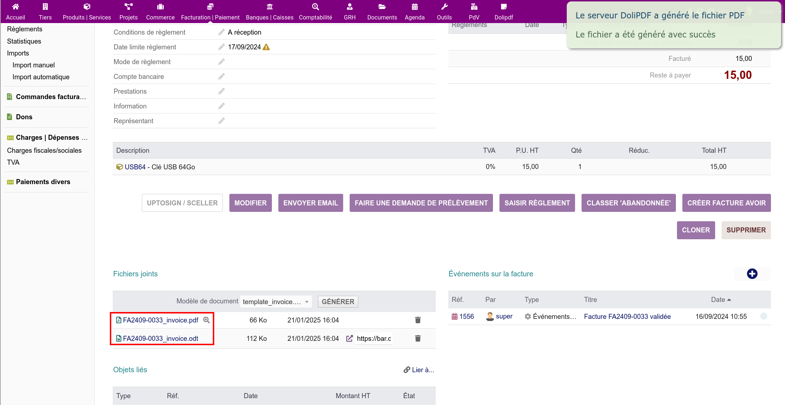The width and height of the screenshot is (785, 405).
Task: Click the pencil icon next to Compte bancaire
Action: click(x=221, y=77)
